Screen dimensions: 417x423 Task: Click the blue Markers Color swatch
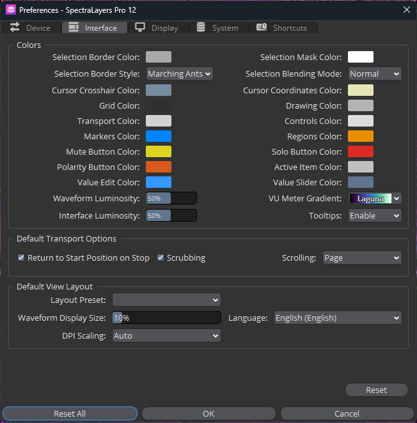pos(159,136)
